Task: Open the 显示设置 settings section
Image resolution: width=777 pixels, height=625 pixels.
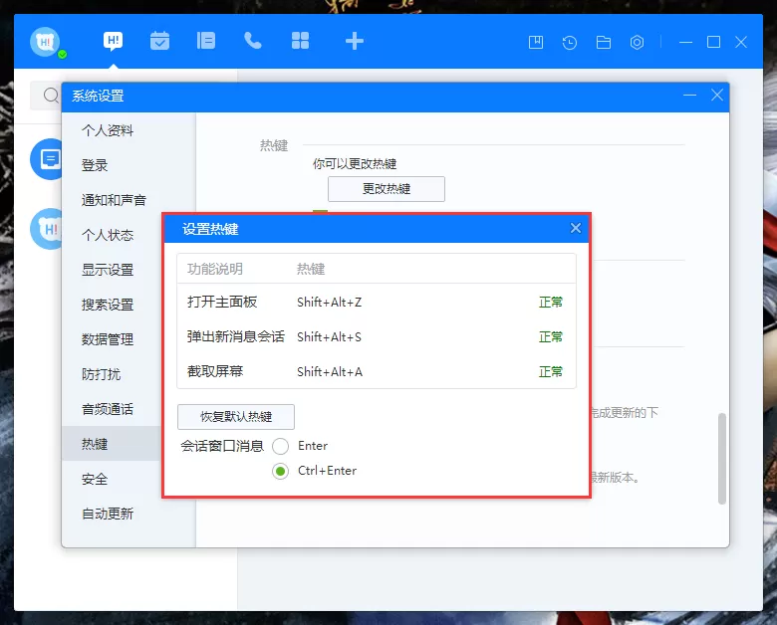Action: pyautogui.click(x=108, y=270)
